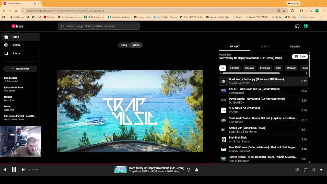Play James Brown - I Feel Good from queue

[264, 159]
